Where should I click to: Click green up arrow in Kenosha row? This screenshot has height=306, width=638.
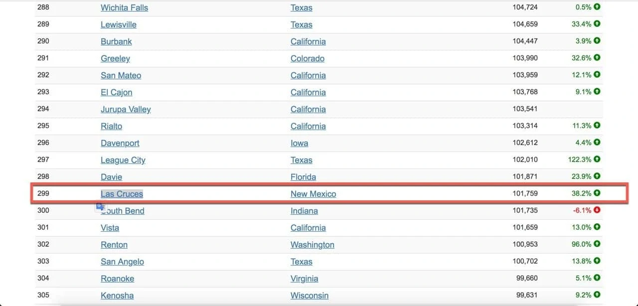597,295
